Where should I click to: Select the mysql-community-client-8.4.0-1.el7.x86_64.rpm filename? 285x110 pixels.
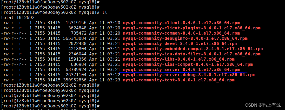click(x=181, y=23)
